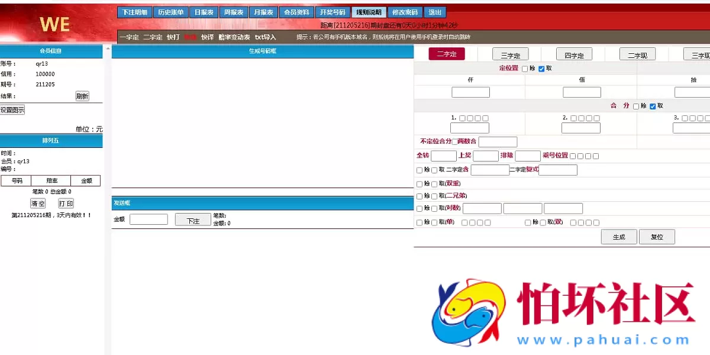This screenshot has height=355, width=710.
Task: Uncheck 取 next to 定位置
Action: pyautogui.click(x=541, y=68)
